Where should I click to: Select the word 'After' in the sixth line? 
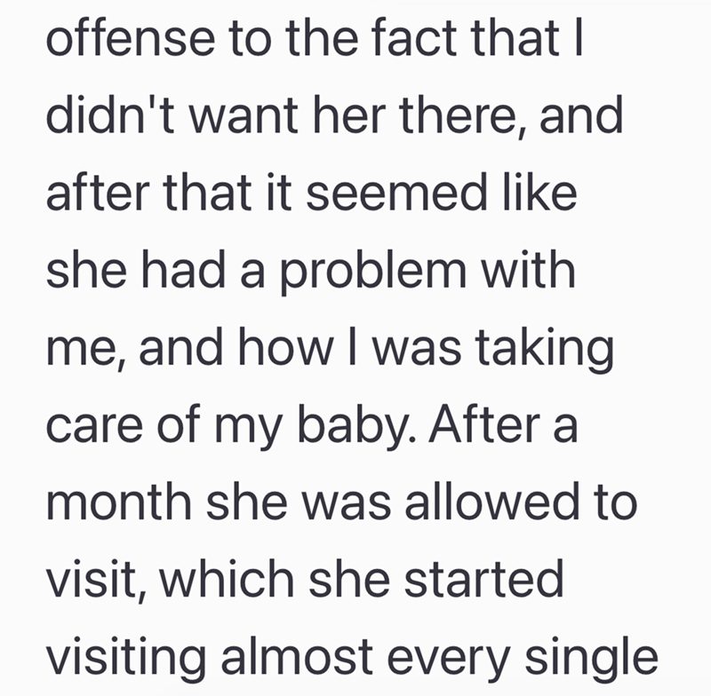point(484,424)
